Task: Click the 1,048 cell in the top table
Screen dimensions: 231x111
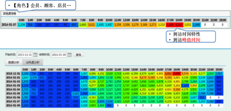Action: 196,25
